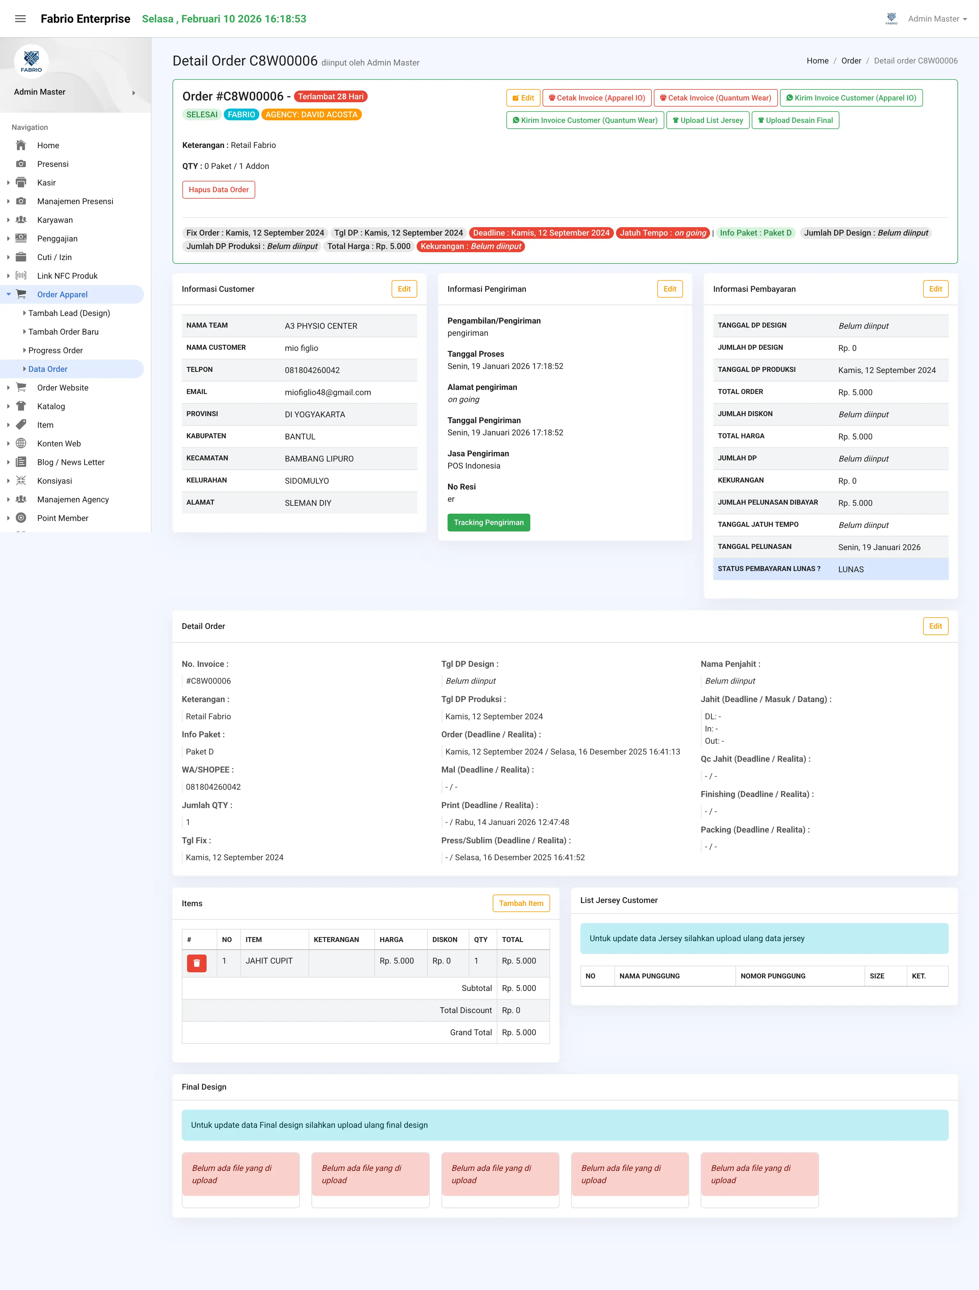Click the Order breadcrumb link
The image size is (979, 1290).
851,61
